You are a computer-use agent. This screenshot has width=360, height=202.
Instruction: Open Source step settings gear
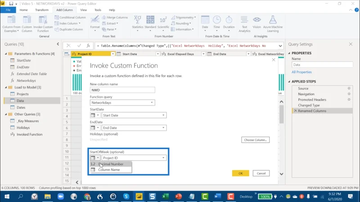(349, 88)
